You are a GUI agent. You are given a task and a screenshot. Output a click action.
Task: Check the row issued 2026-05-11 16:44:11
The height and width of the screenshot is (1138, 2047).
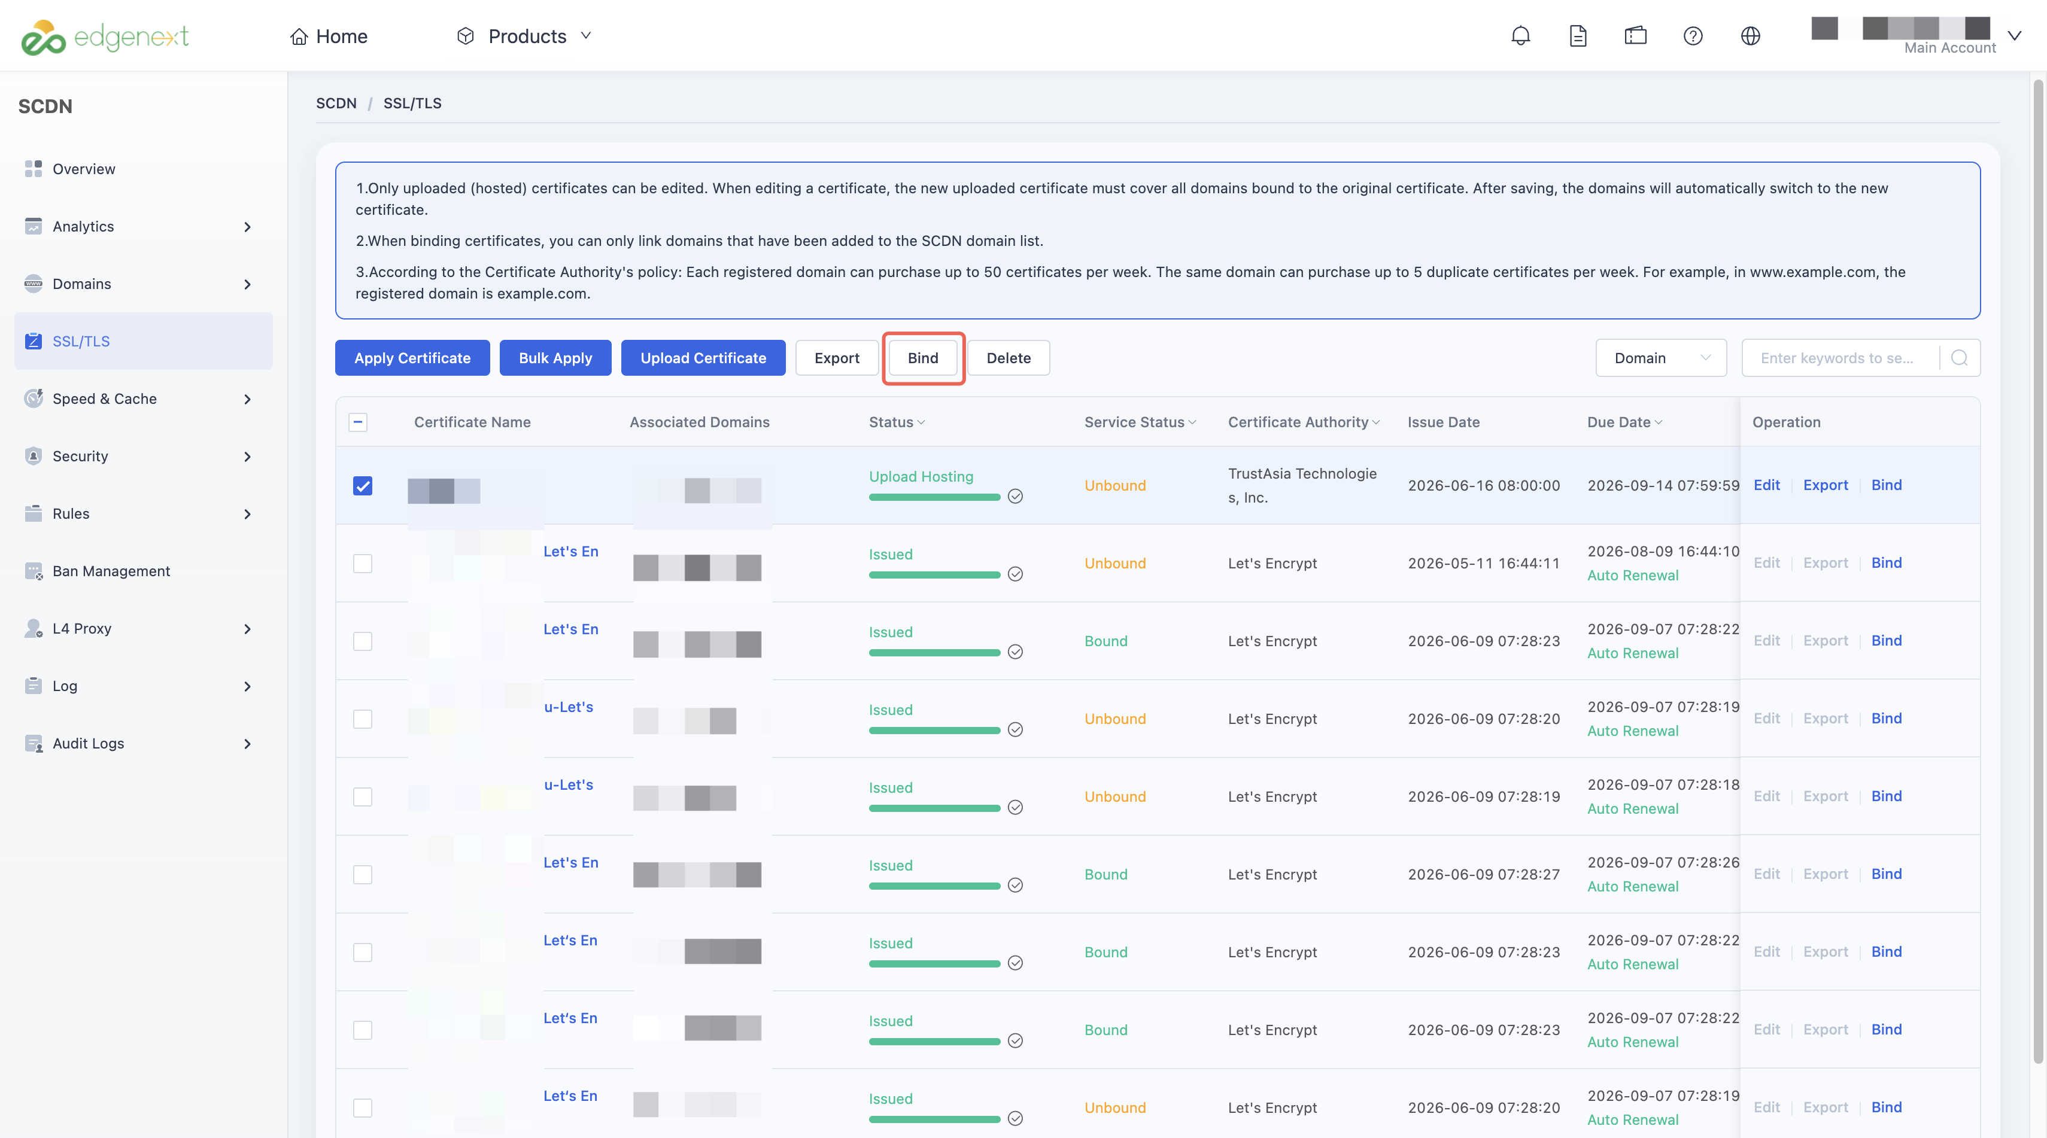click(x=362, y=563)
